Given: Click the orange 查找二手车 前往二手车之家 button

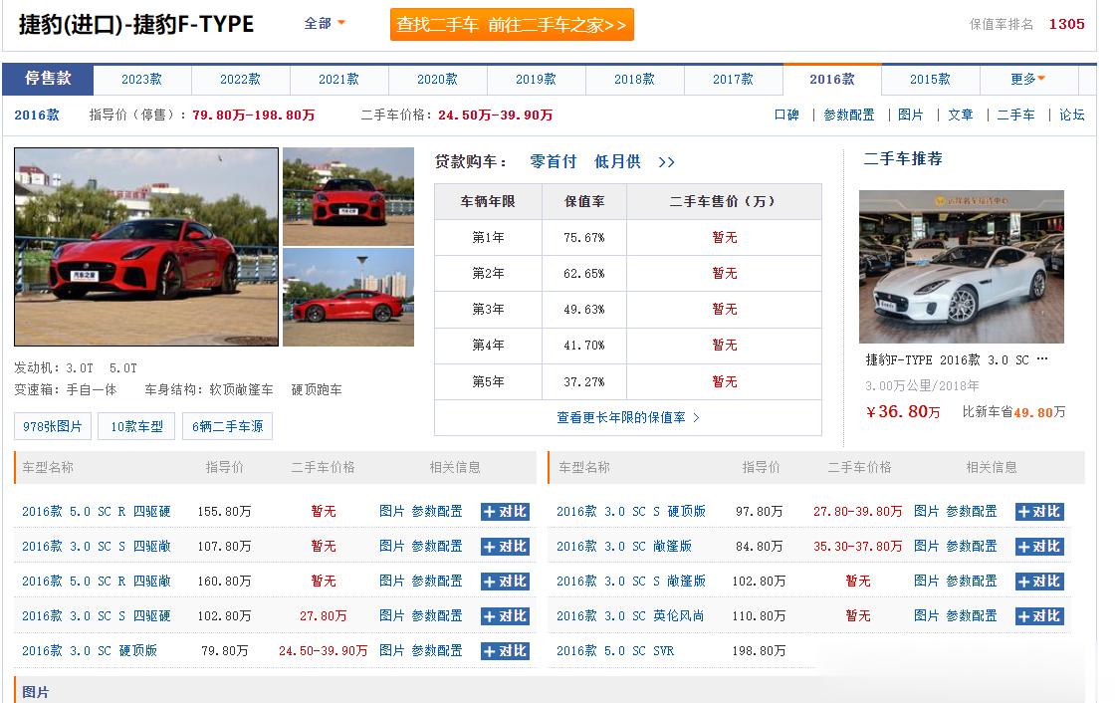Looking at the screenshot, I should click(512, 25).
